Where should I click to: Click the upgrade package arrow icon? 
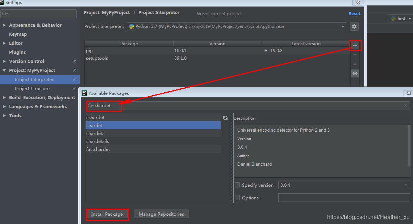click(355, 64)
